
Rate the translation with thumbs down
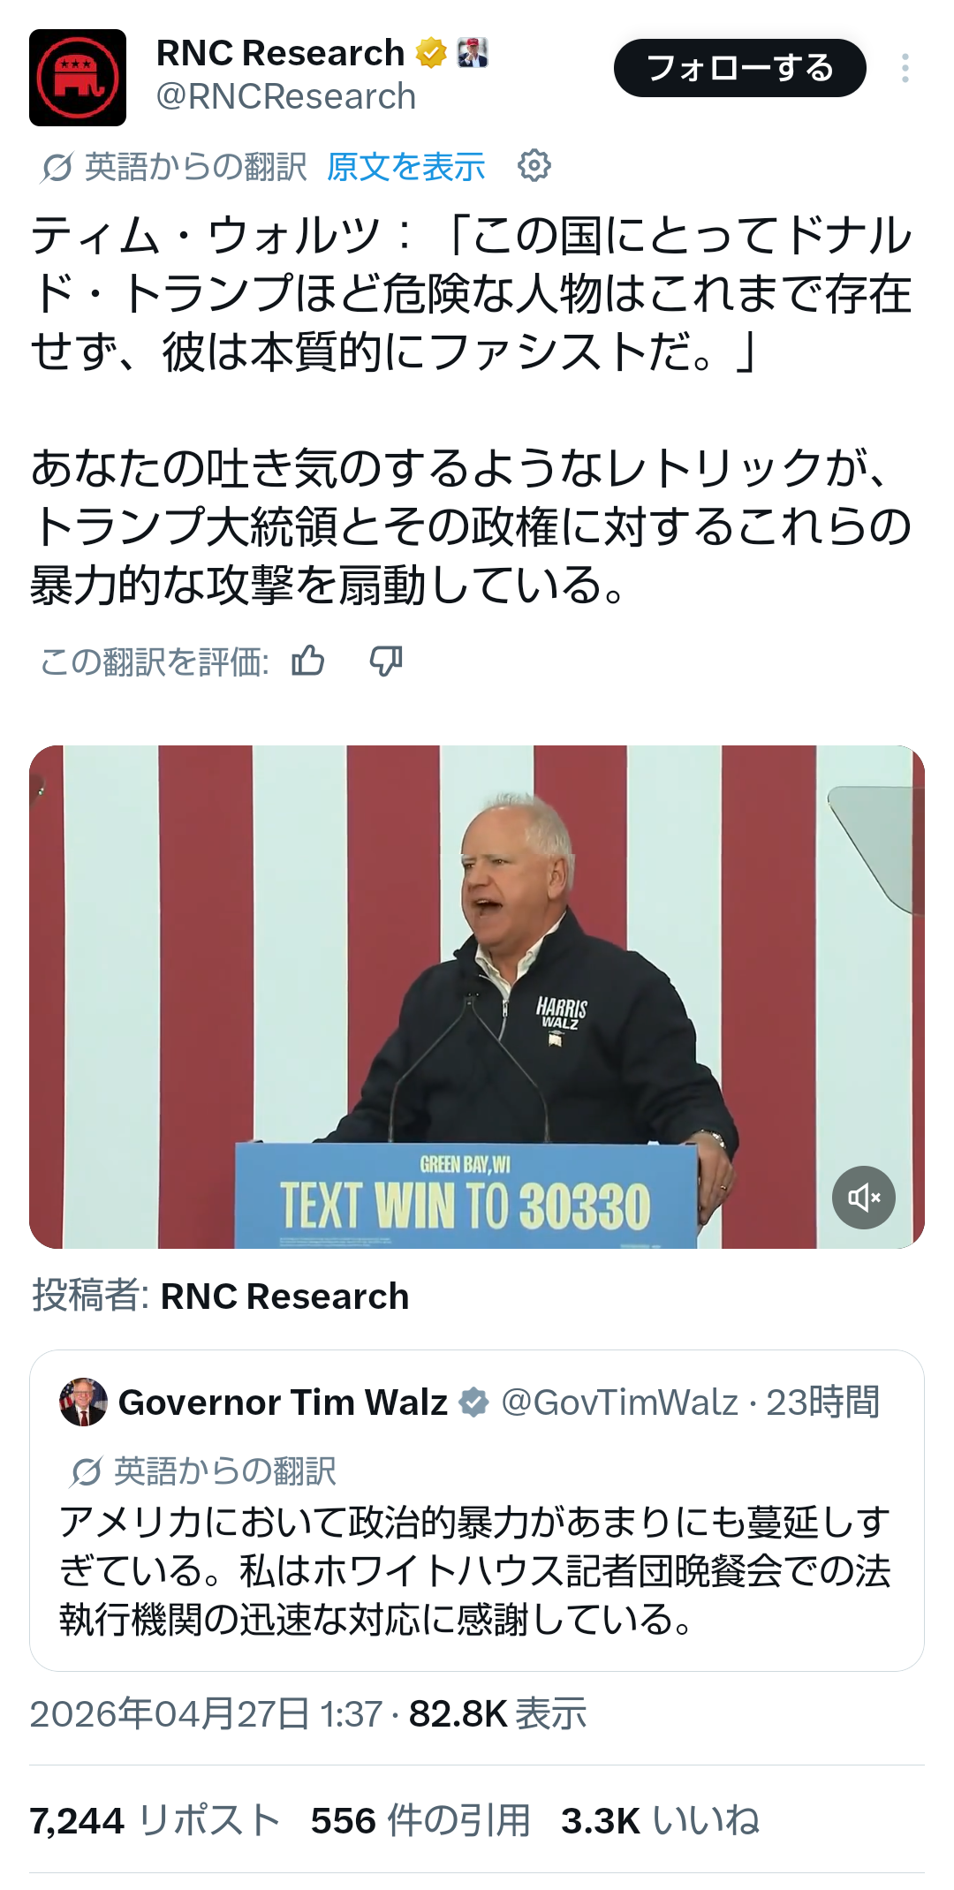pos(386,660)
